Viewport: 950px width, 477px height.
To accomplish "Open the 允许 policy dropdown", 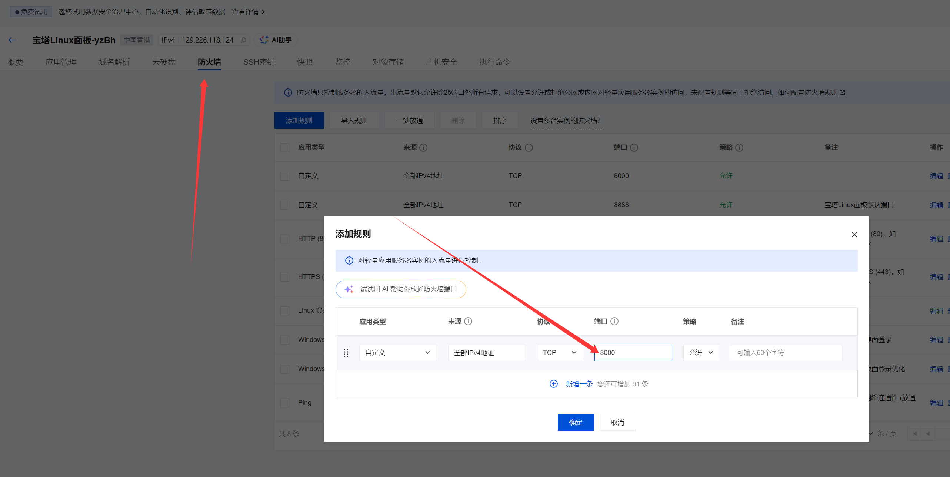I will coord(701,353).
